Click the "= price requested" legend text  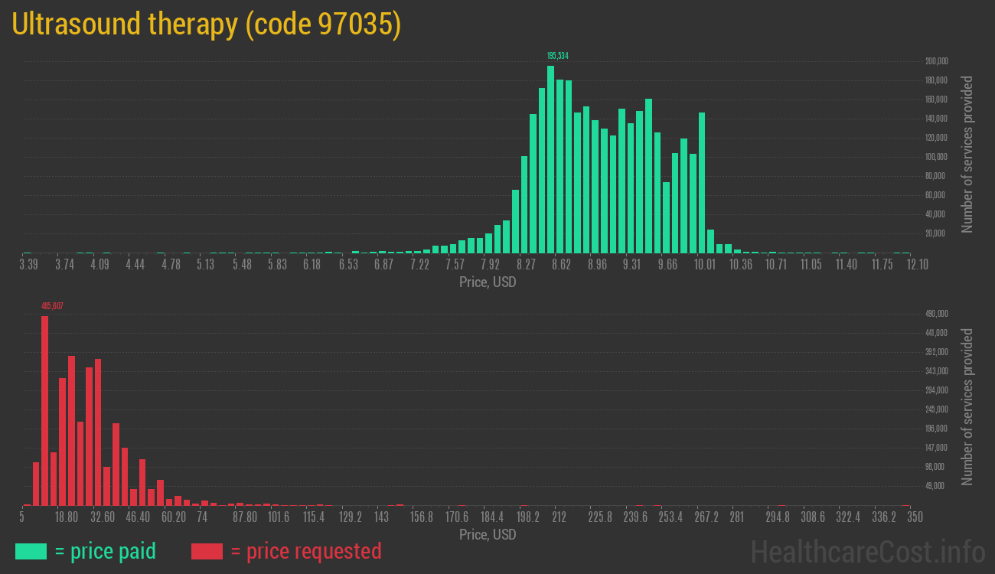pyautogui.click(x=305, y=551)
